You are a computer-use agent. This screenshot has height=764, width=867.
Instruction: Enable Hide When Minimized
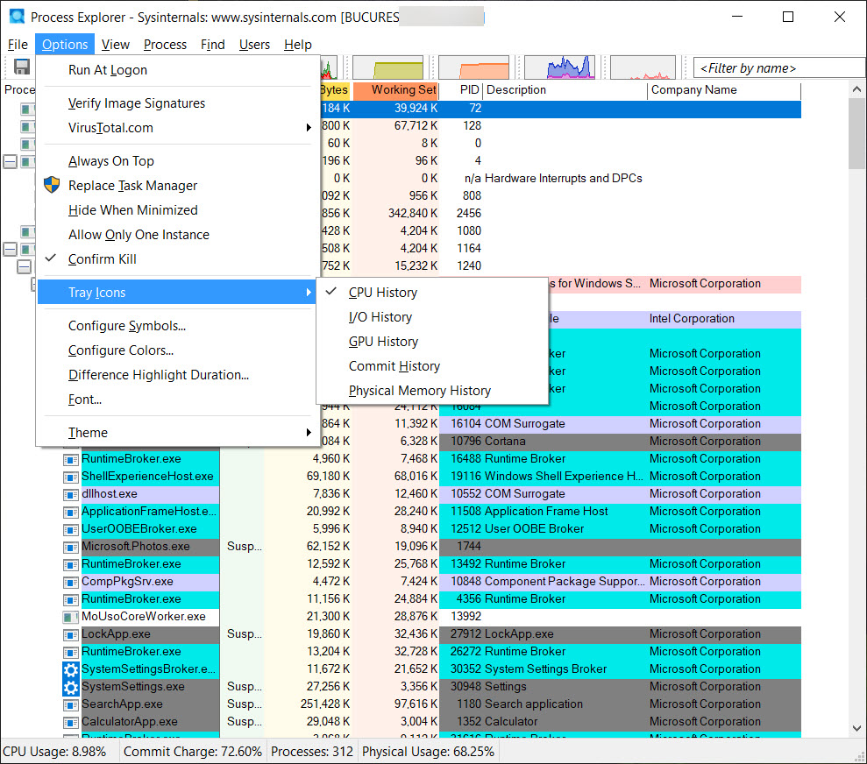(x=177, y=210)
